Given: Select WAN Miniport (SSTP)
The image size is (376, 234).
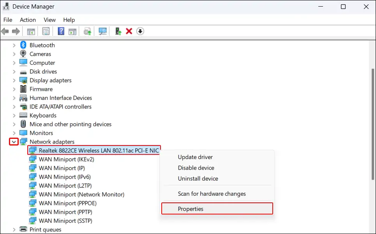Looking at the screenshot, I should tap(65, 221).
